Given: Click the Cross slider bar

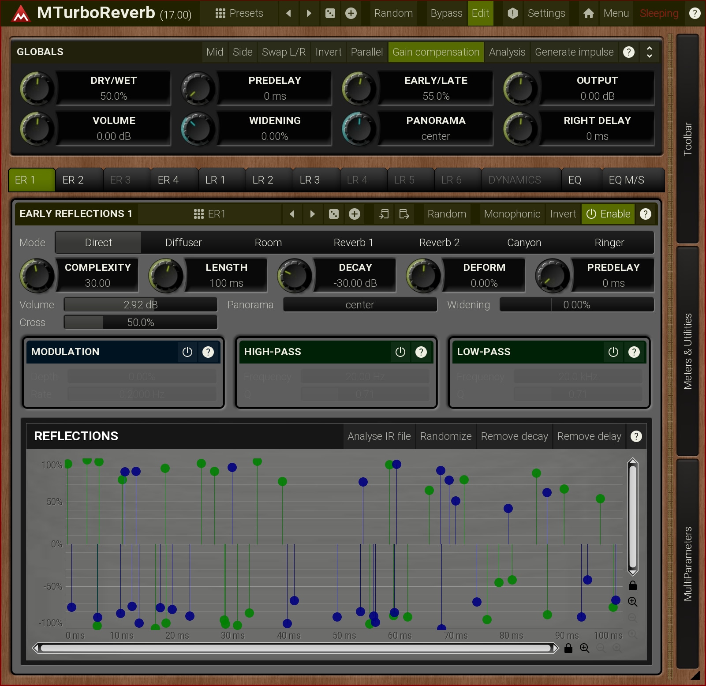Looking at the screenshot, I should click(x=141, y=322).
